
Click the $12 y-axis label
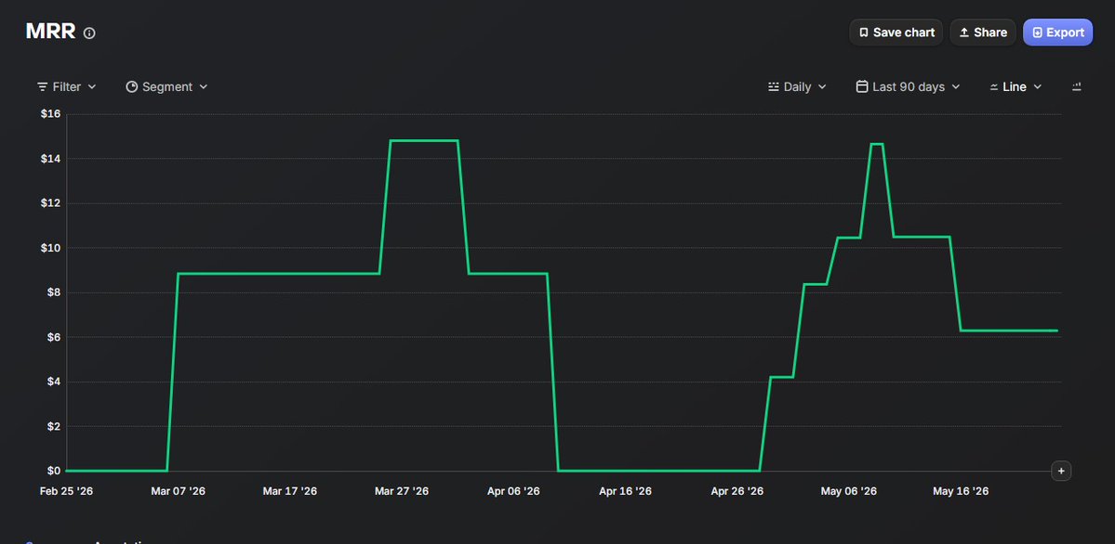pyautogui.click(x=52, y=203)
